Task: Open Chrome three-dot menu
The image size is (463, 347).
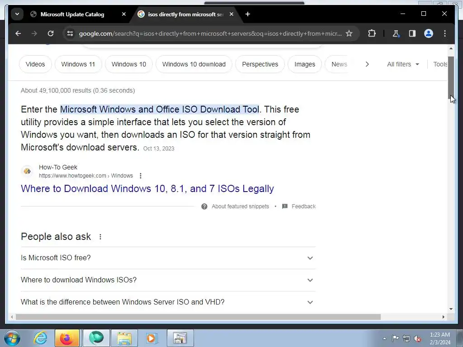Action: (445, 33)
